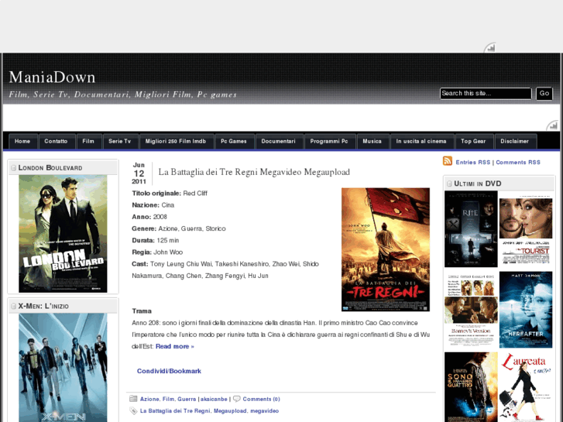Click the stats icon below the search bar

click(553, 125)
